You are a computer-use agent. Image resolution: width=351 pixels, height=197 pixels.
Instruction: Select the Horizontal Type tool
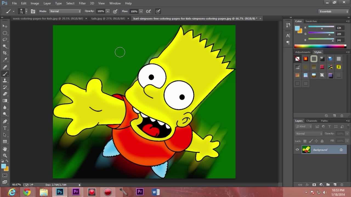point(5,128)
